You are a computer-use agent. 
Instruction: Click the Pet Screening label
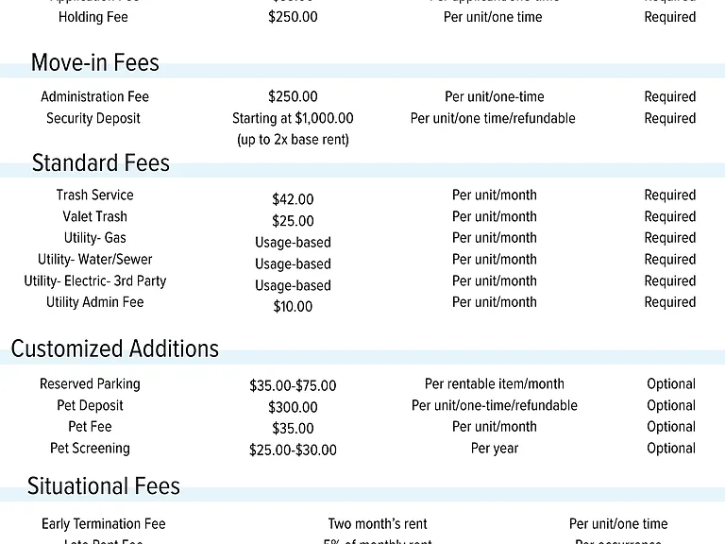click(90, 449)
